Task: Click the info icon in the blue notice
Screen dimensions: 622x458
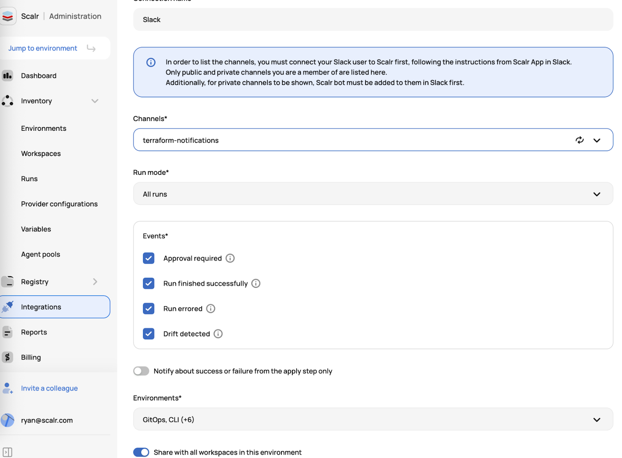Action: [151, 62]
